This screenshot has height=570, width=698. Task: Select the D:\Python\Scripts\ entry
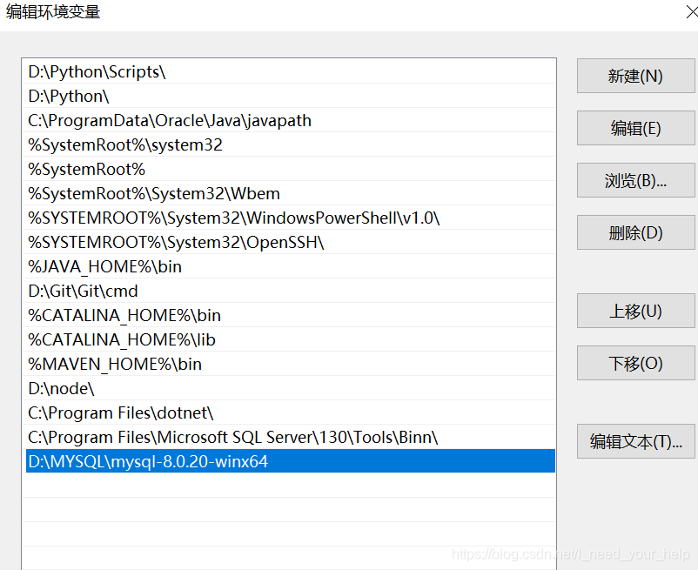289,71
